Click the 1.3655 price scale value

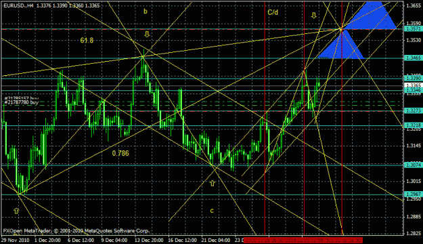[414, 5]
